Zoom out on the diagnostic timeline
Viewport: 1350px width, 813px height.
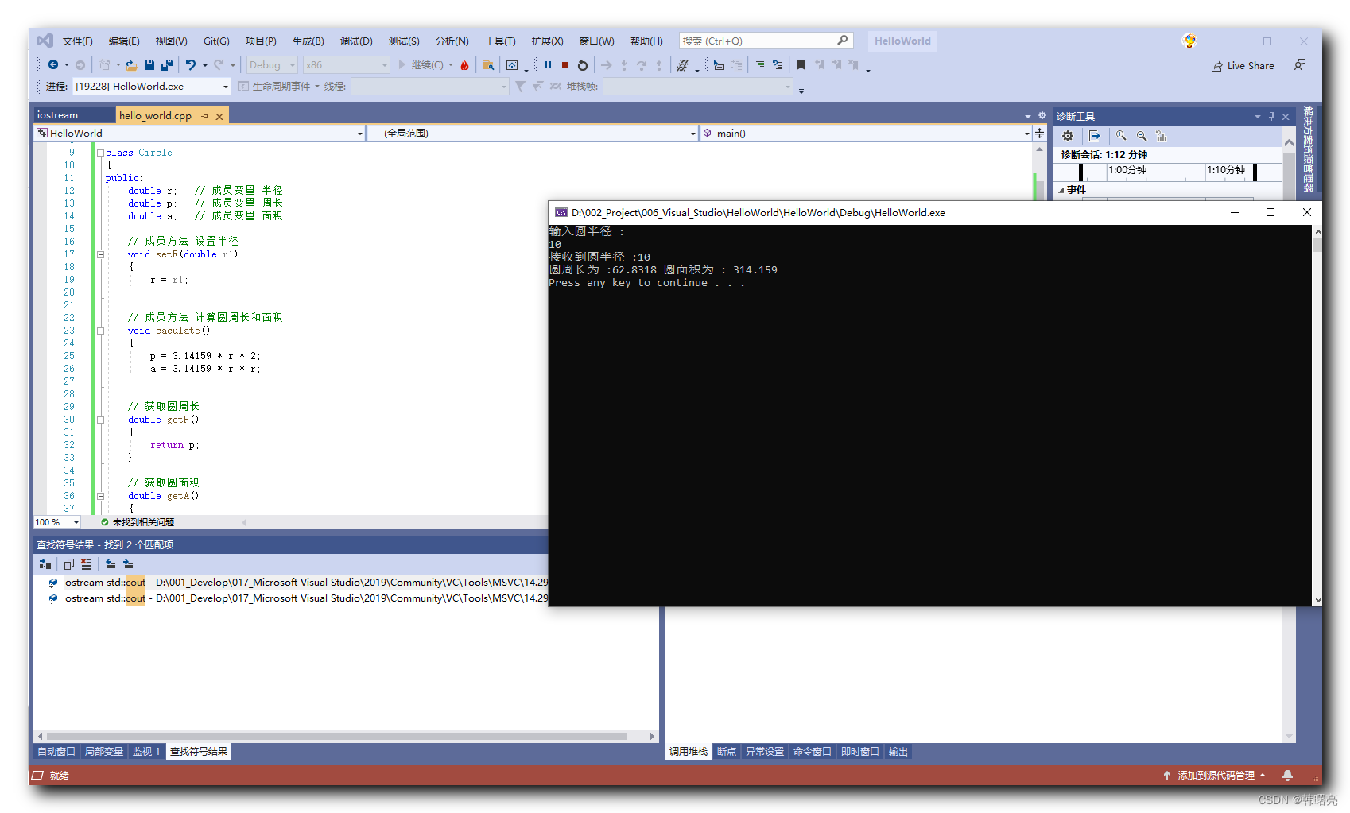point(1142,136)
